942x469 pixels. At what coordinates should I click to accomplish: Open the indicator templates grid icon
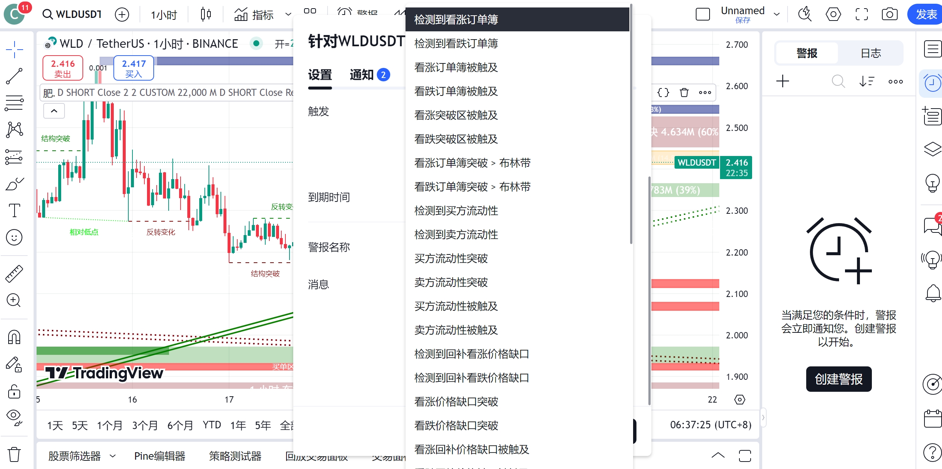[x=310, y=11]
